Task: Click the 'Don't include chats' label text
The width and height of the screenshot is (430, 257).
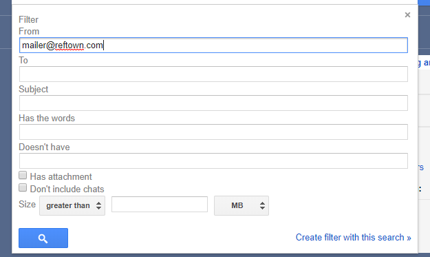Action: coord(67,189)
